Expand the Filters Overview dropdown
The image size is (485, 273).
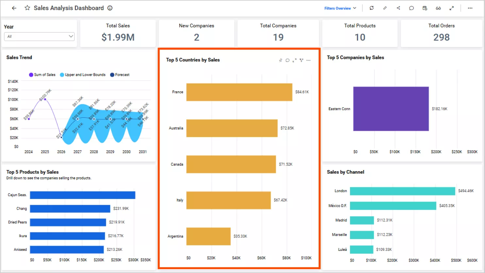(340, 8)
